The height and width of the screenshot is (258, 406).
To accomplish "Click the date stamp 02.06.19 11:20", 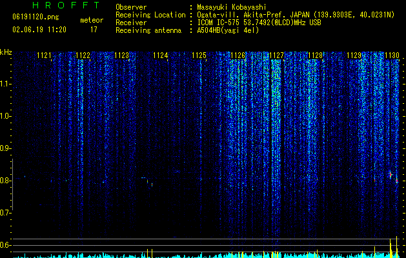I will [39, 30].
